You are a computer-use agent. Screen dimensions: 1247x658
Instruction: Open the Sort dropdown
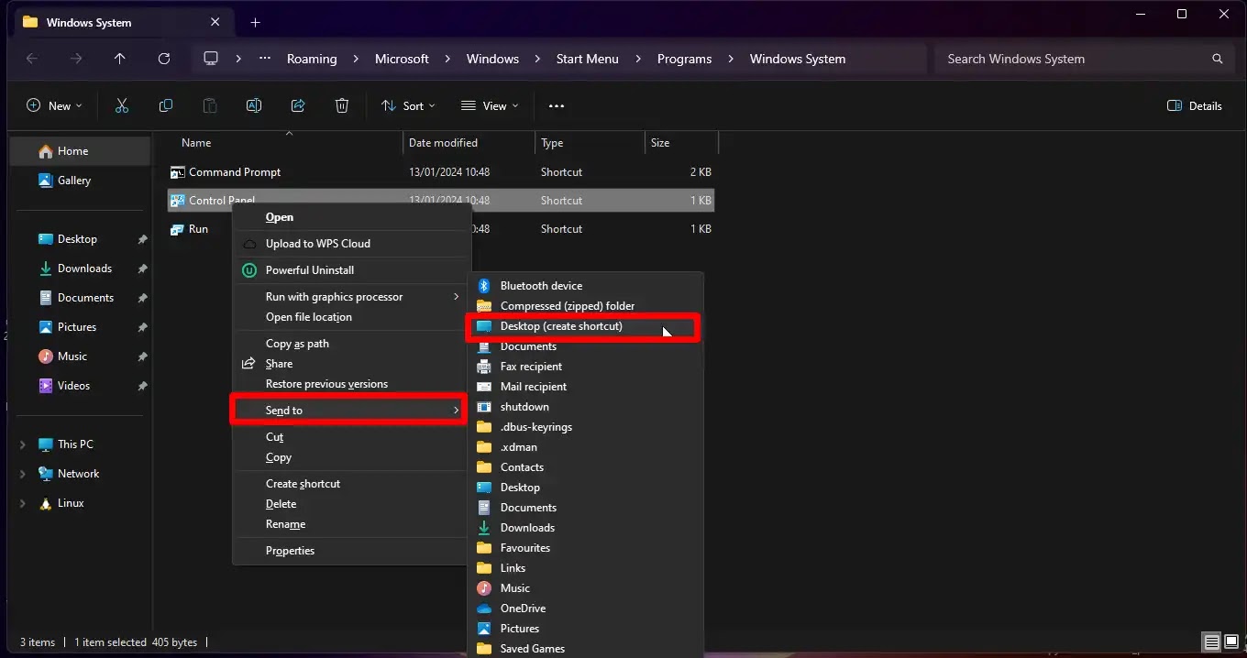point(409,106)
